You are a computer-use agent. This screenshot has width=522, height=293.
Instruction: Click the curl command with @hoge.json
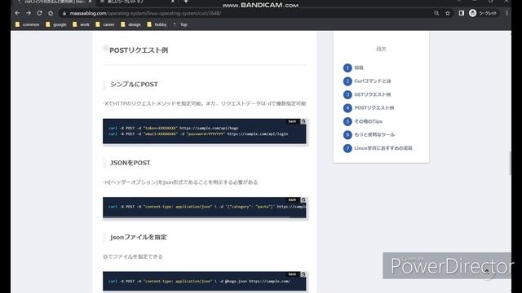[x=199, y=282]
